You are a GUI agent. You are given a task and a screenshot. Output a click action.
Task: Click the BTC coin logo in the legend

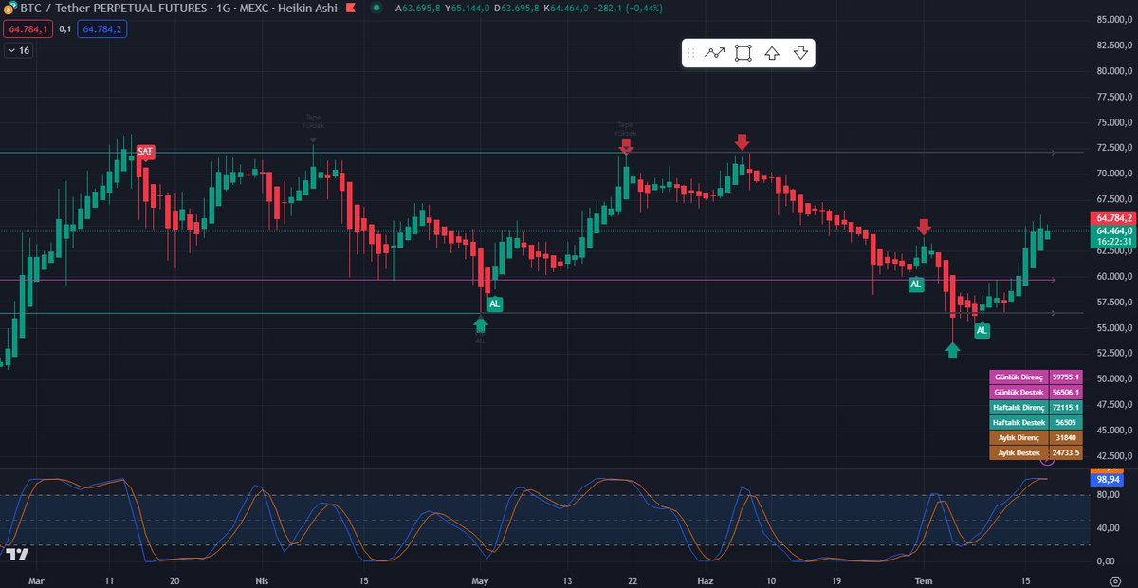[x=9, y=9]
